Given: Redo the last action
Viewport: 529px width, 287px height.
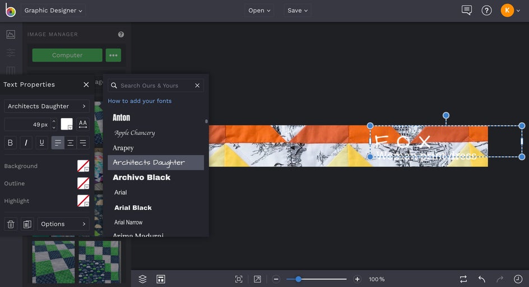Looking at the screenshot, I should (x=500, y=279).
